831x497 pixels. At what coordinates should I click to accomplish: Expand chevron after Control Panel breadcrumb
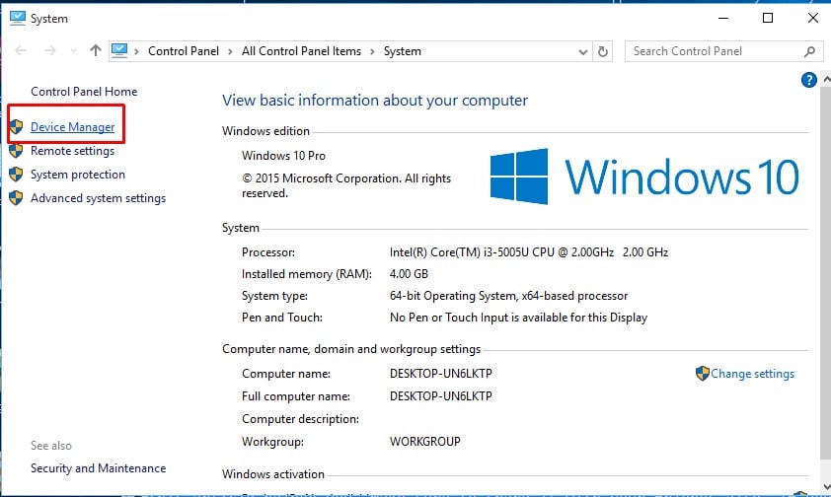point(230,52)
